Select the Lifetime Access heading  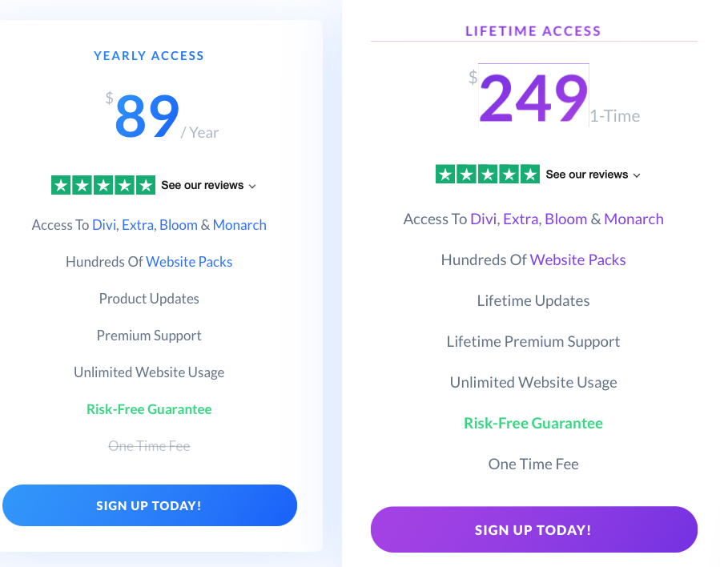click(x=533, y=31)
